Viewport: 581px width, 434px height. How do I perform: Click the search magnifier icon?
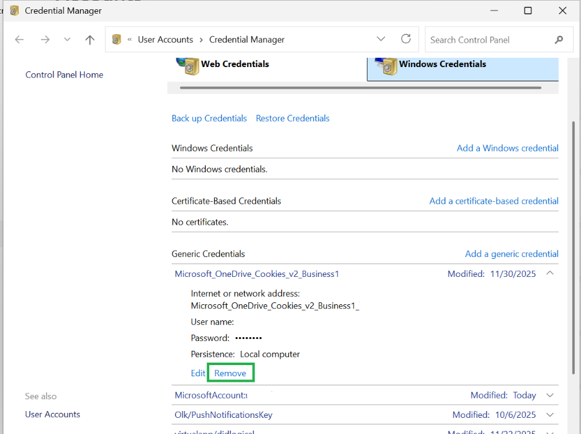pyautogui.click(x=559, y=40)
